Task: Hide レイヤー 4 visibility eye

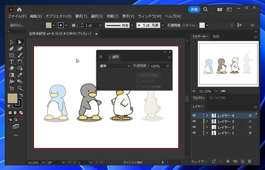Action: click(194, 116)
